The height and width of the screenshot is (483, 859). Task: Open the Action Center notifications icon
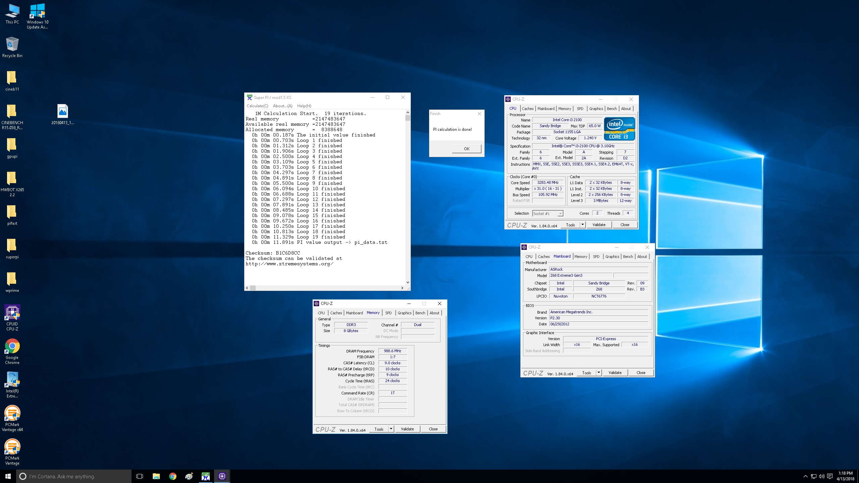pos(830,476)
